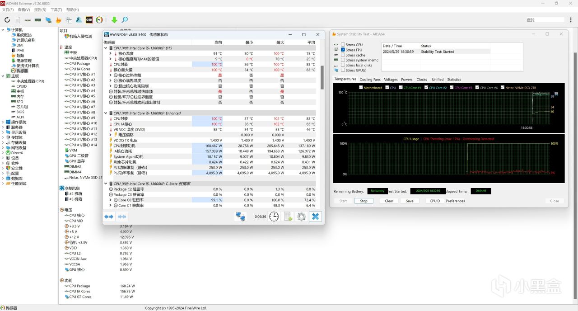Enable the Stress cache checkbox
This screenshot has width=578, height=311.
343,55
